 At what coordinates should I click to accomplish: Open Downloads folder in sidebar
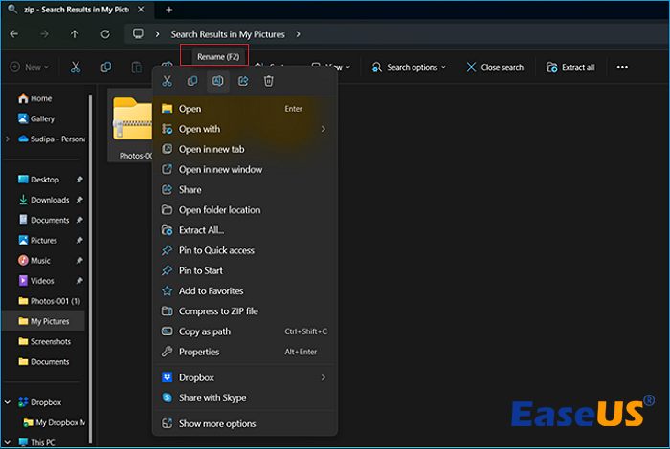(50, 200)
